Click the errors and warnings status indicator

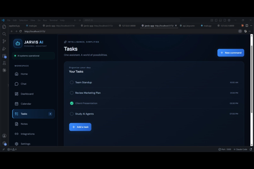click(12, 149)
